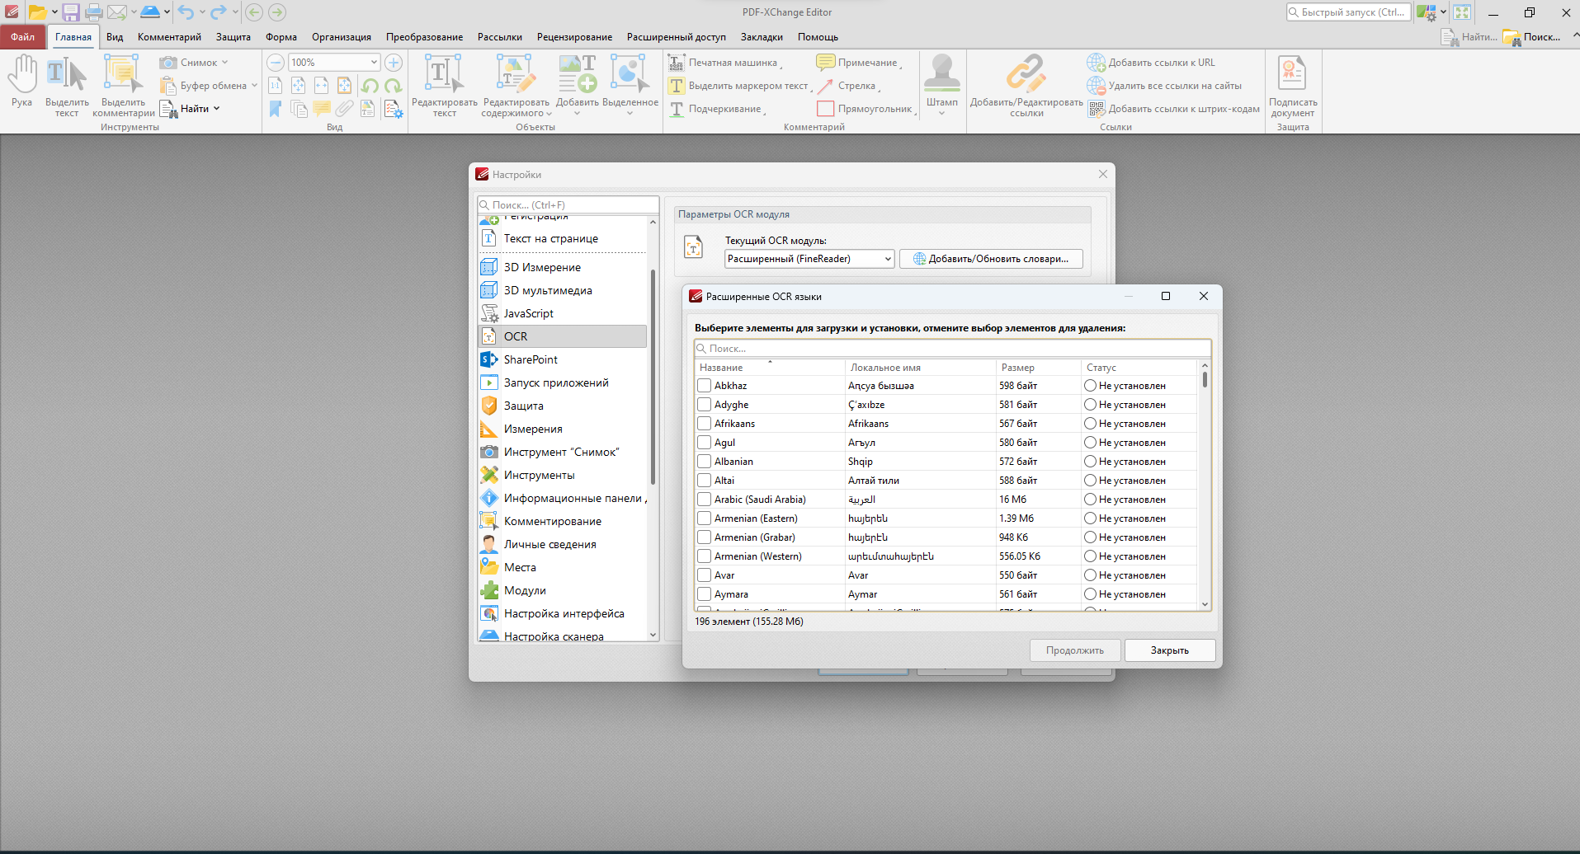Switch to the Закладки ribbon tab
1580x854 pixels.
(x=762, y=37)
